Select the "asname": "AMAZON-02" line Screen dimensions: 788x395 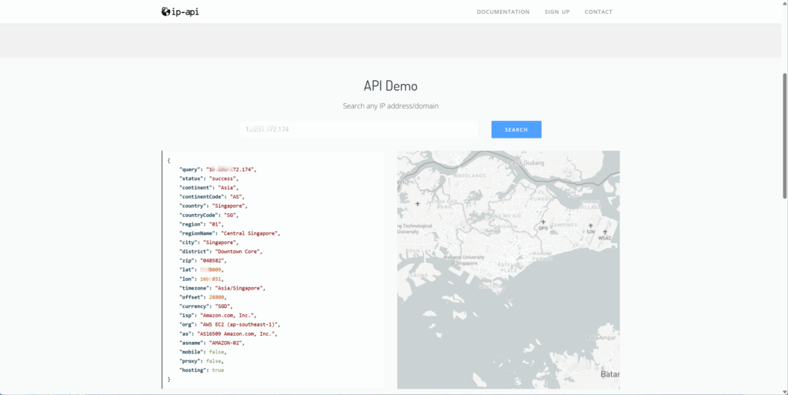click(x=212, y=343)
